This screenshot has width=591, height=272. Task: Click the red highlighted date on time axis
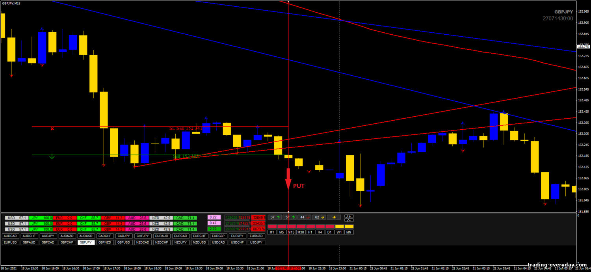tap(288, 268)
